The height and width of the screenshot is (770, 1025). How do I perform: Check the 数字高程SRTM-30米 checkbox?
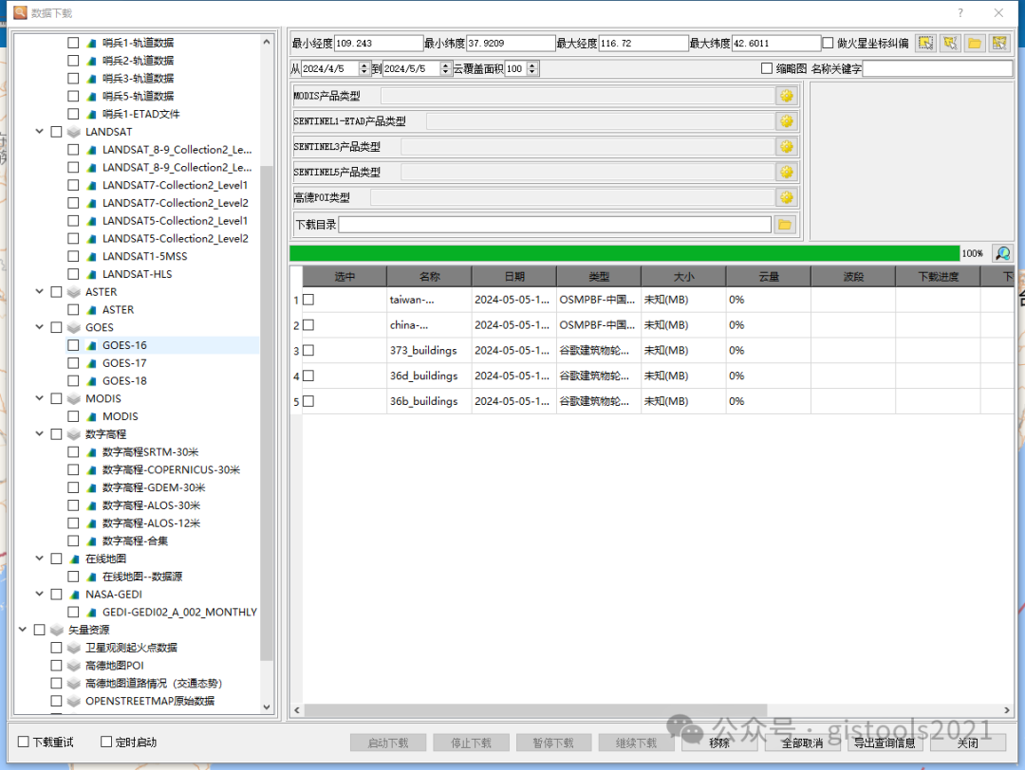[73, 452]
